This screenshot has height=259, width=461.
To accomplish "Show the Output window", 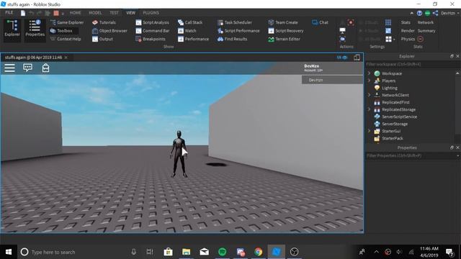I will click(x=102, y=39).
